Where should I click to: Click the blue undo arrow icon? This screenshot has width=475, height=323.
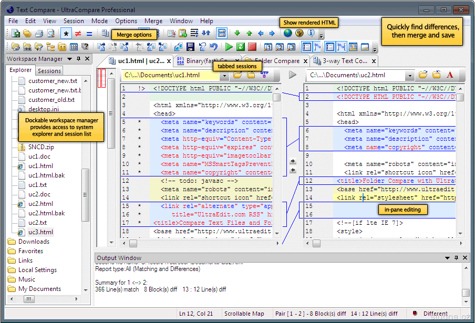coord(214,47)
